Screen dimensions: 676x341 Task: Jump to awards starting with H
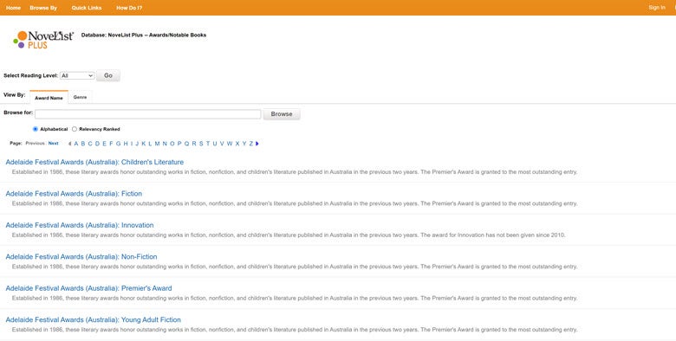pos(126,144)
